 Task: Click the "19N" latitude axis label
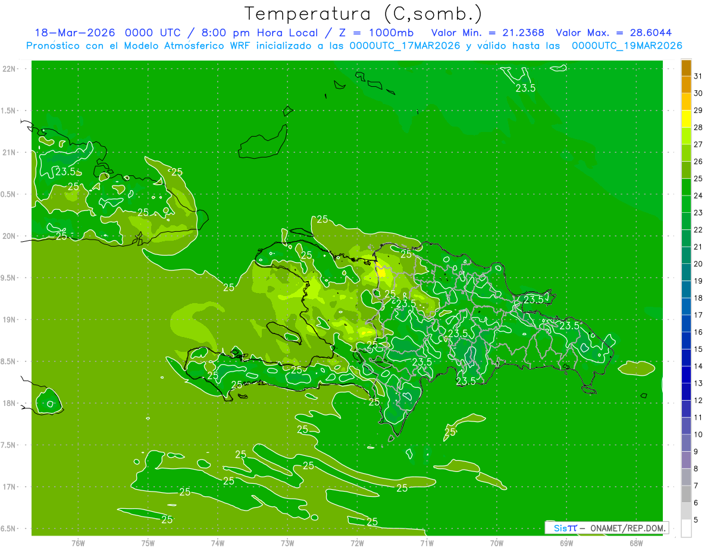coord(9,319)
